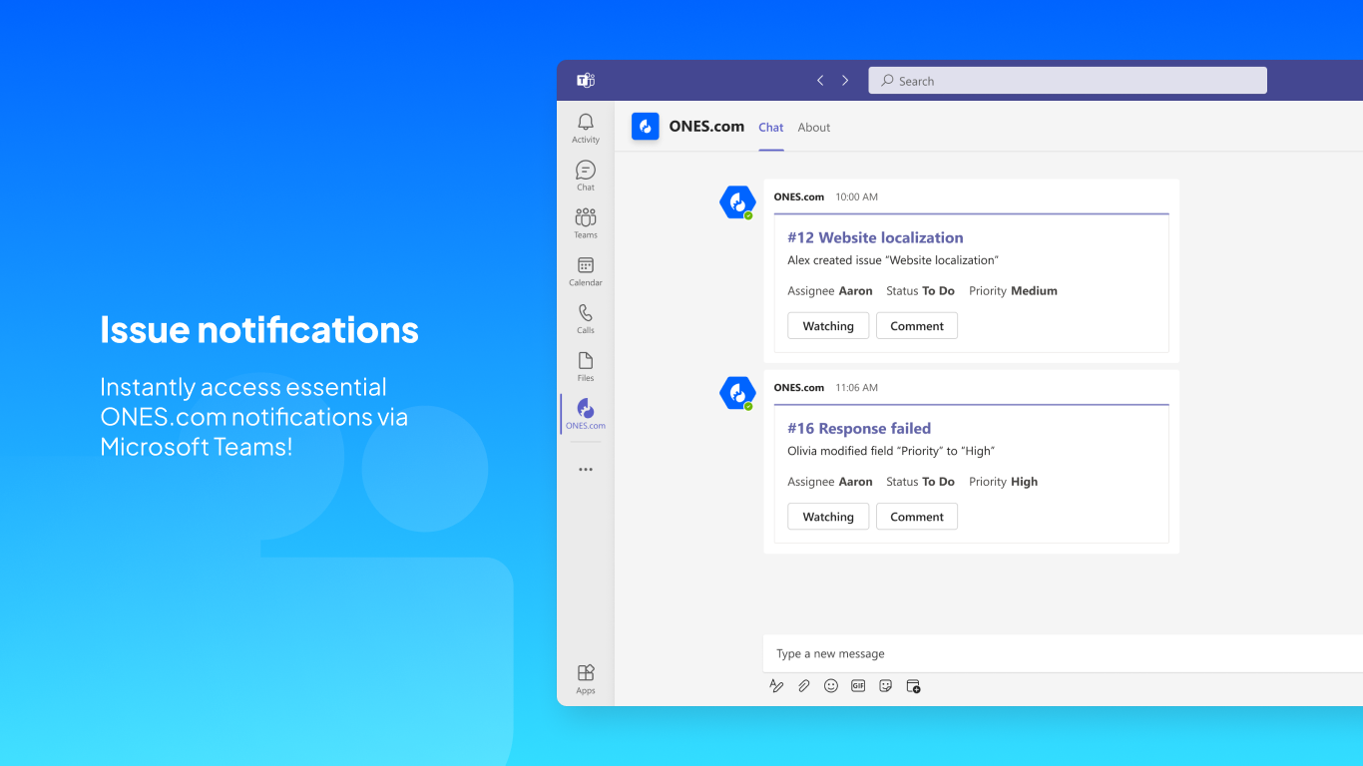Click the ONES.com title in header
This screenshot has height=766, width=1363.
tap(706, 127)
